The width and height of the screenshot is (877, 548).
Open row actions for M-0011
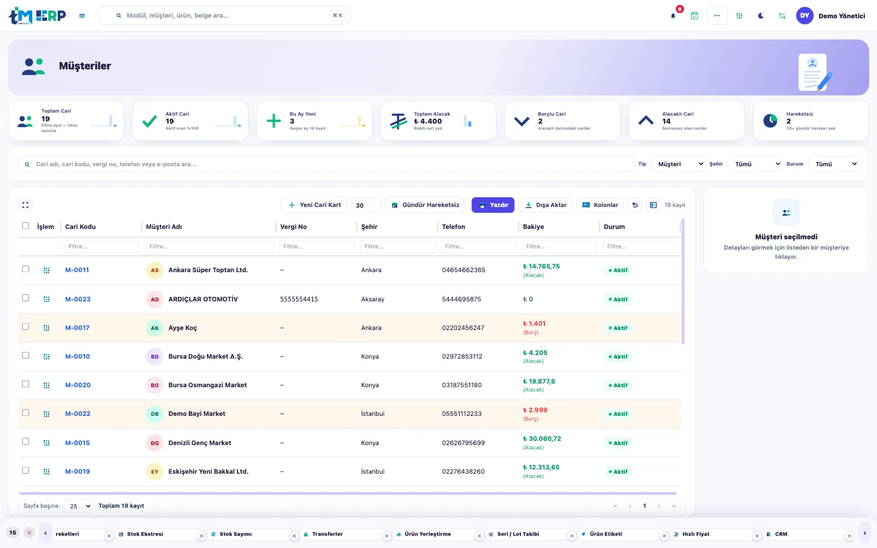46,270
